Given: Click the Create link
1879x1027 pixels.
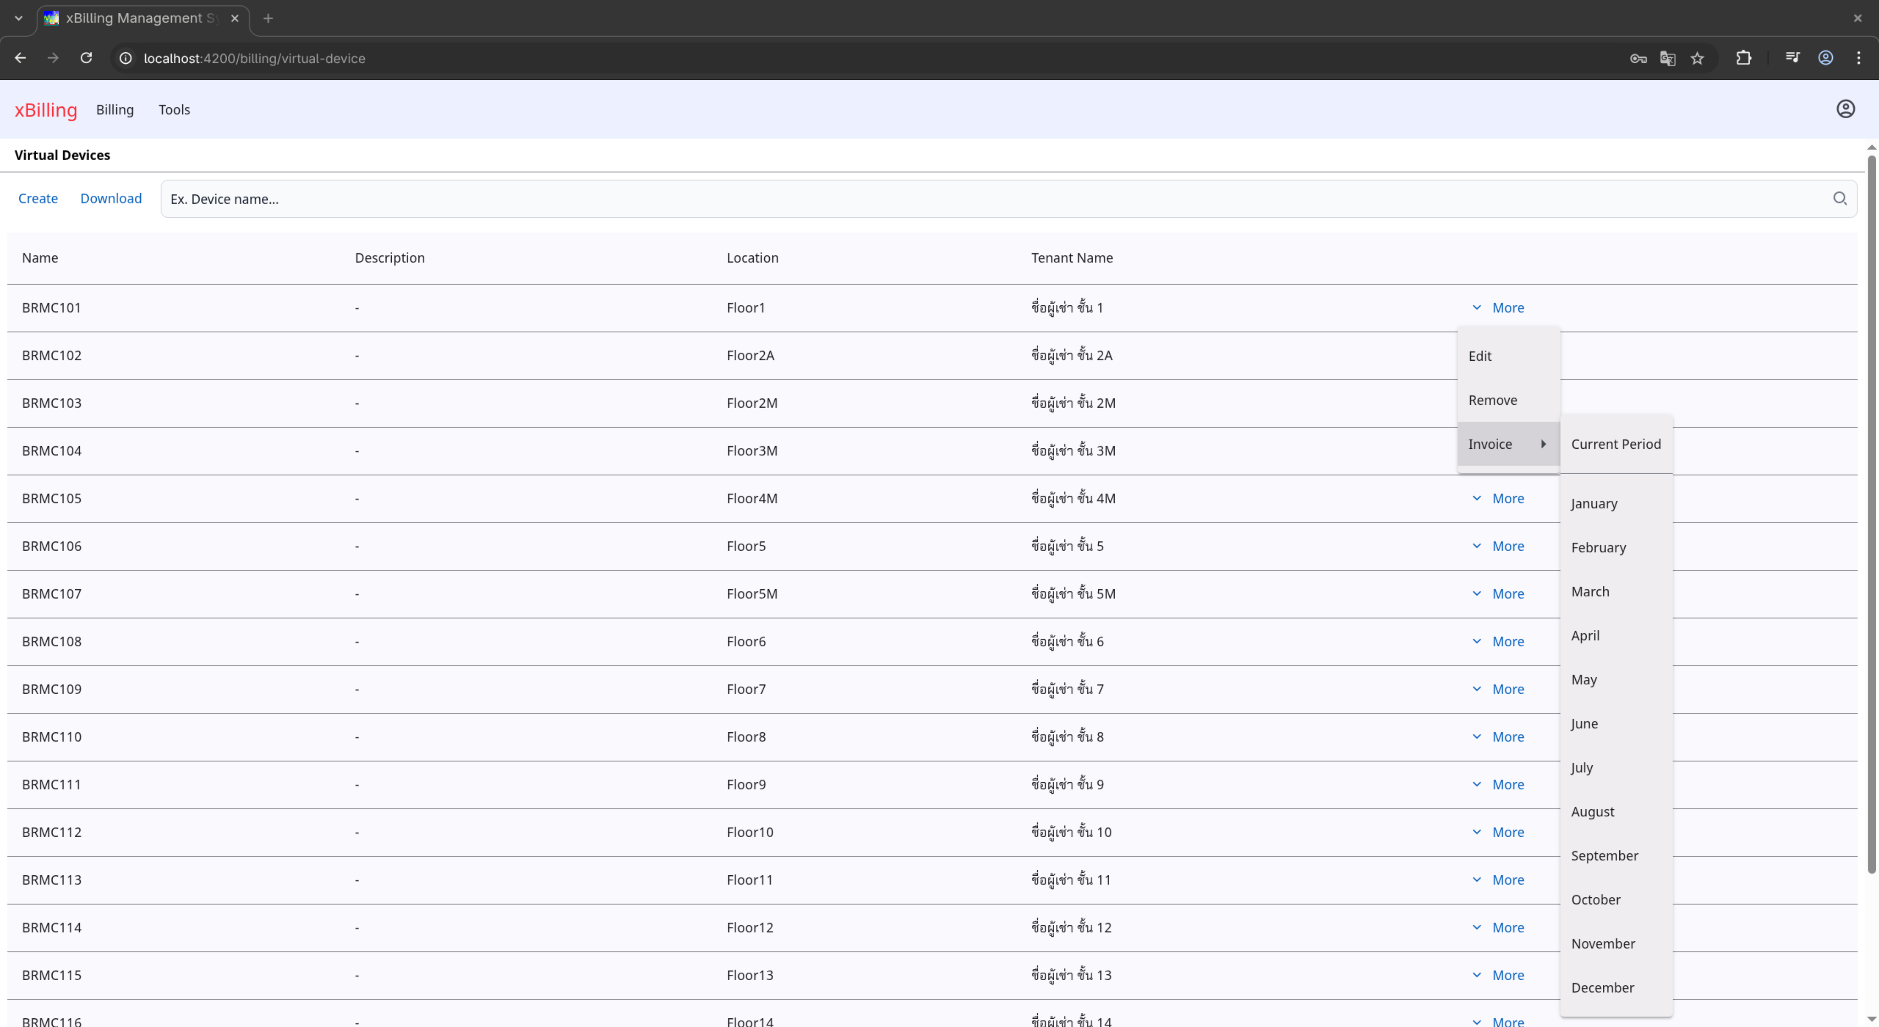Looking at the screenshot, I should tap(38, 198).
